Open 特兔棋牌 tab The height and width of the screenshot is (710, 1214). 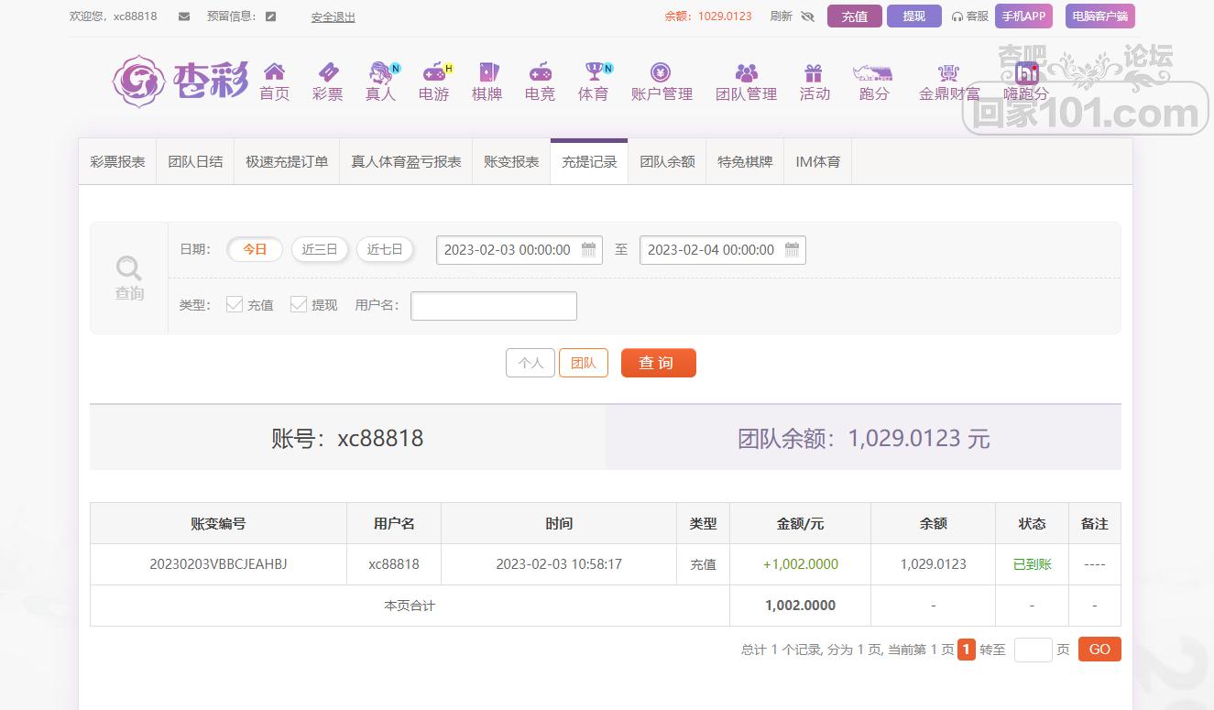coord(745,162)
